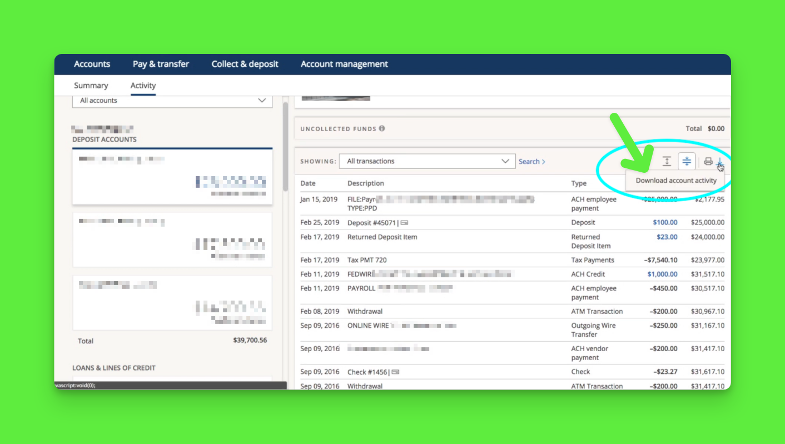Open the Account management menu
Screen dimensions: 785x444
(x=344, y=64)
